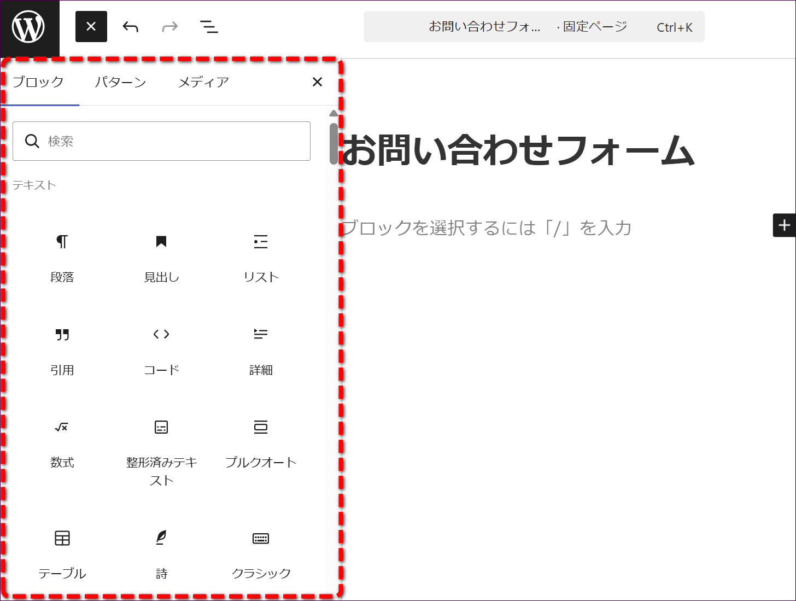Switch to the ブロック tab

pyautogui.click(x=38, y=82)
